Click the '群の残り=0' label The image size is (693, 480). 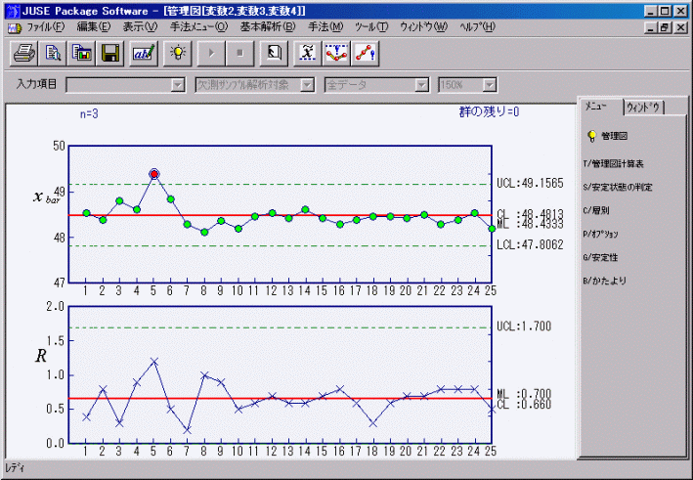coord(490,111)
